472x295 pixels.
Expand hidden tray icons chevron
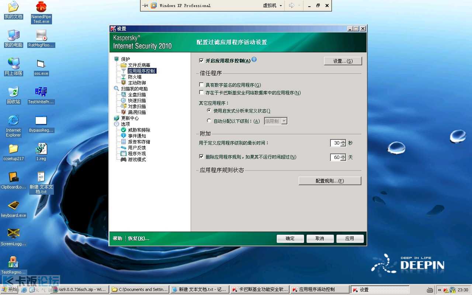tap(440, 290)
